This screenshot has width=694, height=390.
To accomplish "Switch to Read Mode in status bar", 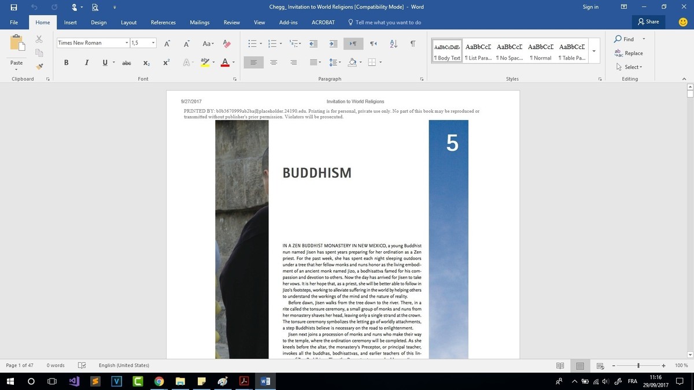I will pyautogui.click(x=560, y=365).
